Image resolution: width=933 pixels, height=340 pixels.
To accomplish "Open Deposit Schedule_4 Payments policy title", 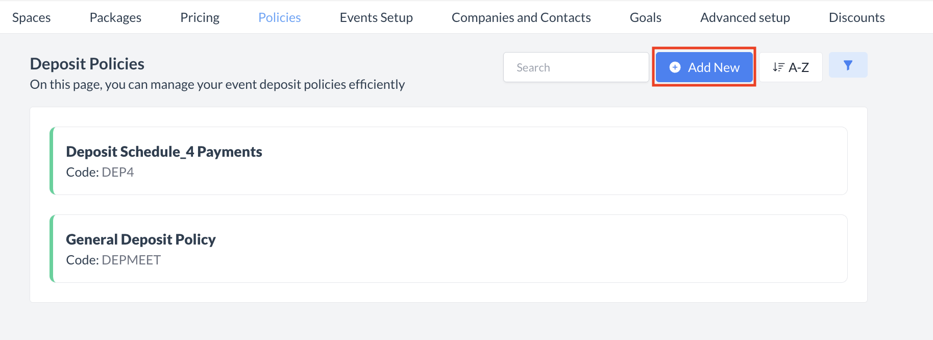I will pyautogui.click(x=164, y=152).
